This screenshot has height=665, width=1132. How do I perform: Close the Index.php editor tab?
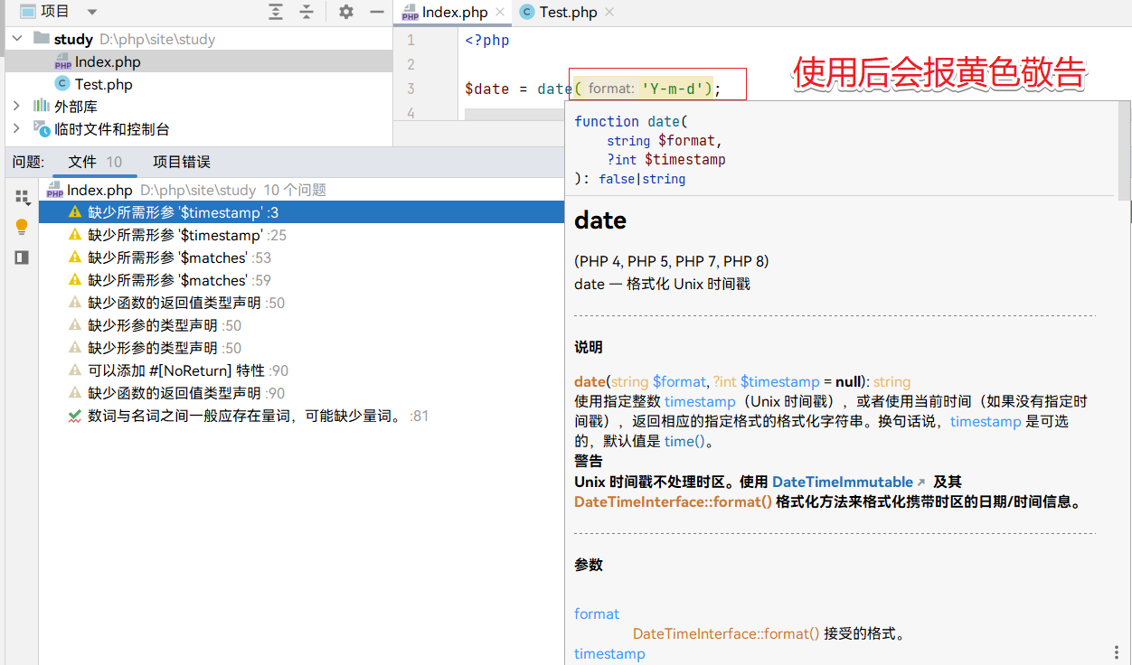point(501,12)
